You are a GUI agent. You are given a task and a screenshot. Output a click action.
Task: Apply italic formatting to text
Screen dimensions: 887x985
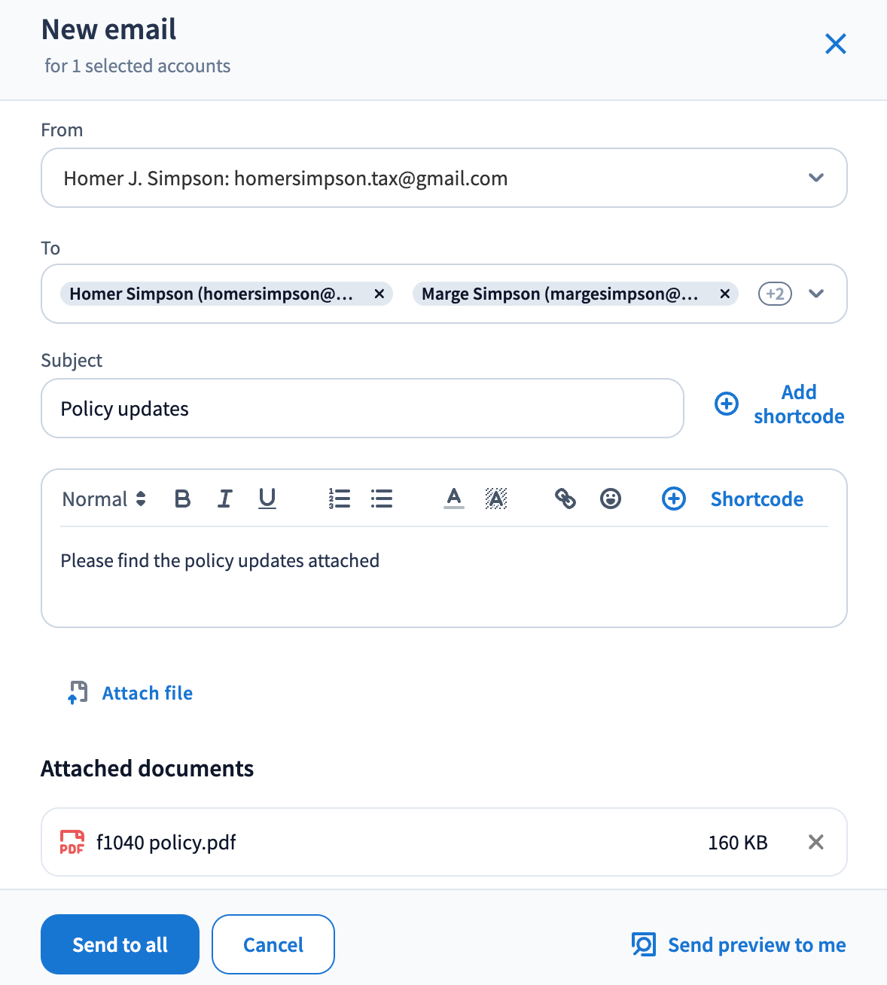pos(224,499)
